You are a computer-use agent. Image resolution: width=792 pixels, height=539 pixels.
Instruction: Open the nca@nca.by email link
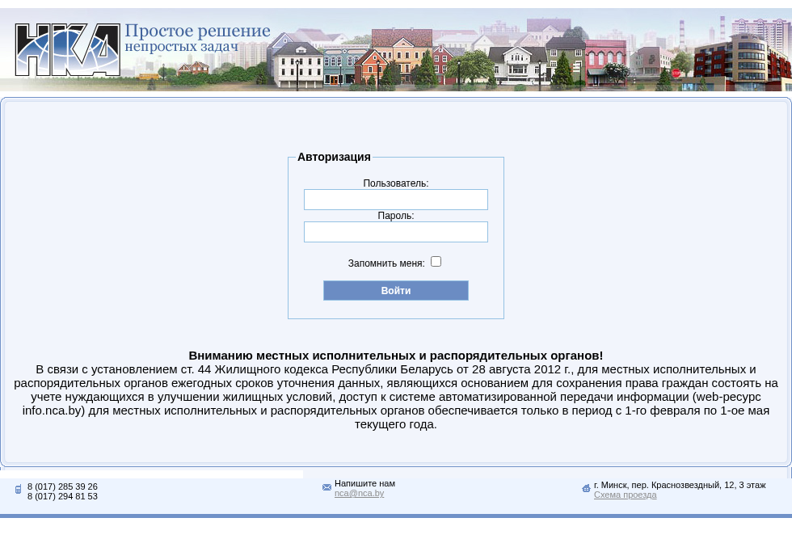click(x=359, y=494)
